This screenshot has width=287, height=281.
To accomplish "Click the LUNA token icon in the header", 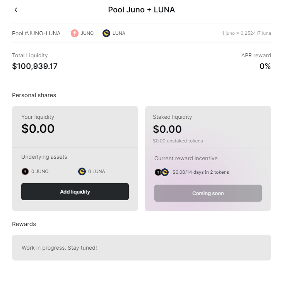I will (x=106, y=33).
